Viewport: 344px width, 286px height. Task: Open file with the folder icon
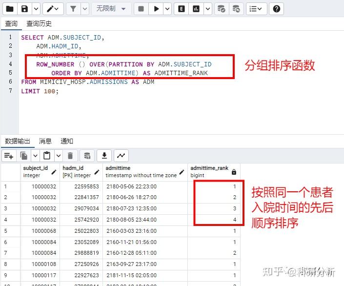[x=10, y=9]
